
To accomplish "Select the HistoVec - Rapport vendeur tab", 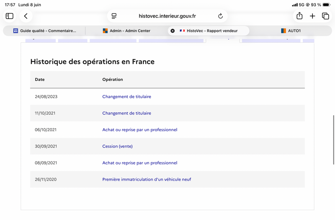I will click(209, 31).
